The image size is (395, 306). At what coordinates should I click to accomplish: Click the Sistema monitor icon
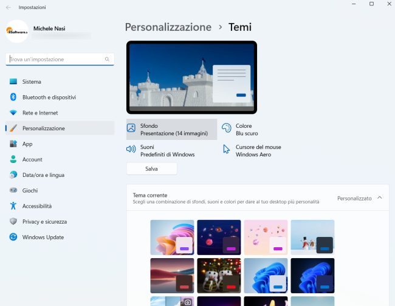coord(13,81)
